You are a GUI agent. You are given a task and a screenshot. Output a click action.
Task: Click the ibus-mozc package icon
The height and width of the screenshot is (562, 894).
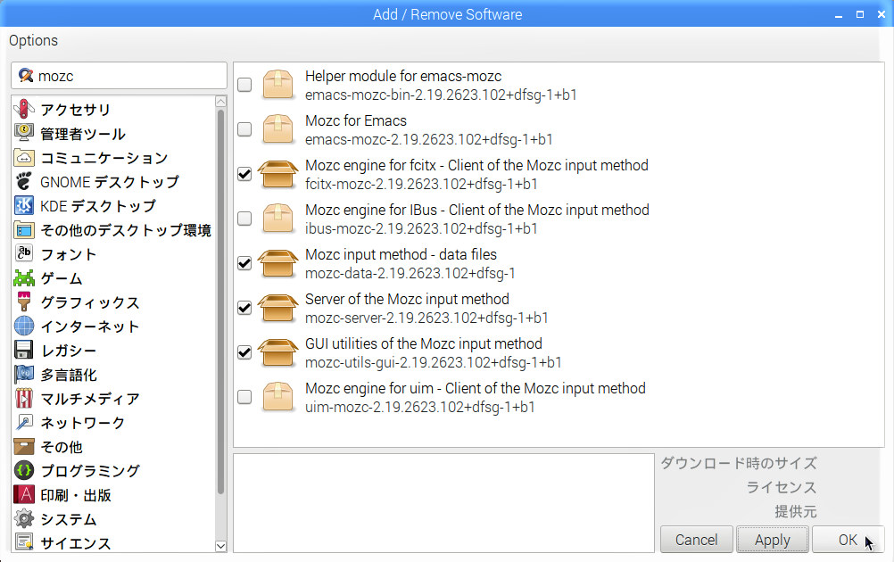(x=277, y=219)
